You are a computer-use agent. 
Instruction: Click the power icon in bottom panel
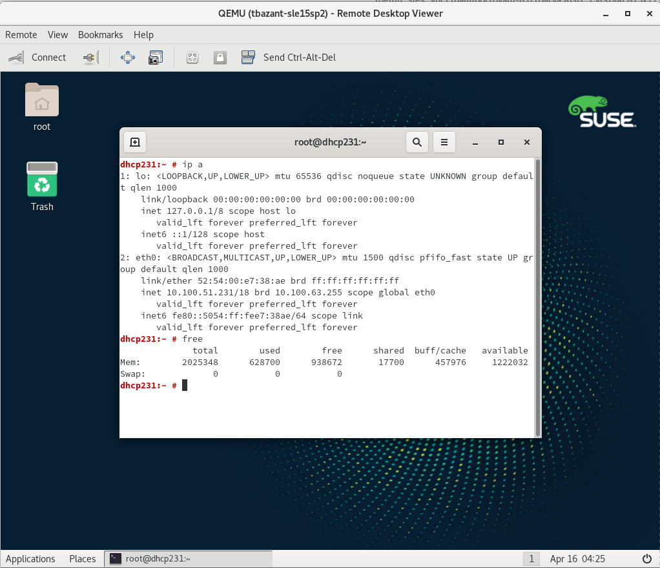tap(647, 558)
